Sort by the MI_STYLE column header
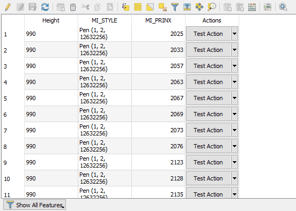 tap(105, 20)
